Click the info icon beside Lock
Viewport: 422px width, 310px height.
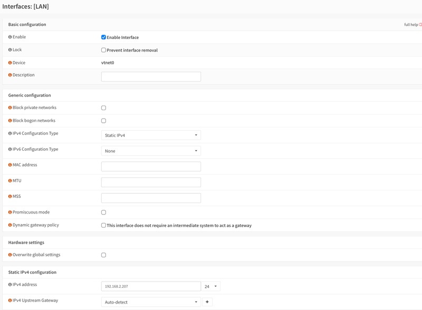click(x=10, y=50)
